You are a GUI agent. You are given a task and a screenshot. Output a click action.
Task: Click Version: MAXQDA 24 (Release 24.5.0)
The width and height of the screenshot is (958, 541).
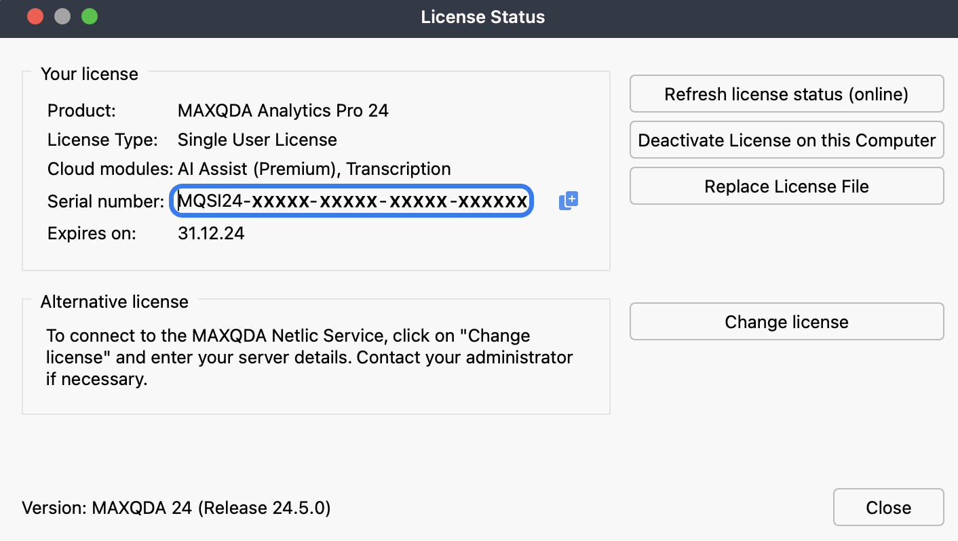coord(176,507)
